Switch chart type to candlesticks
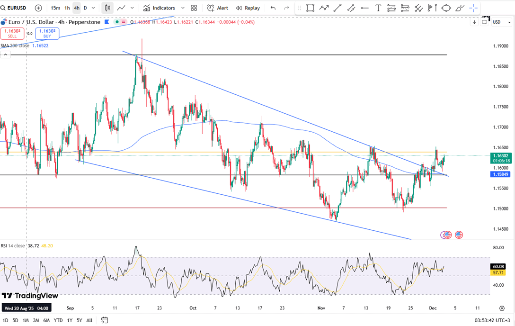 click(x=107, y=8)
